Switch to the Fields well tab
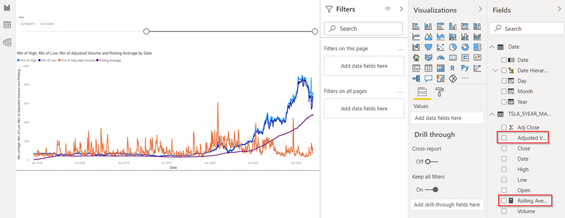This screenshot has height=218, width=565. pos(422,92)
